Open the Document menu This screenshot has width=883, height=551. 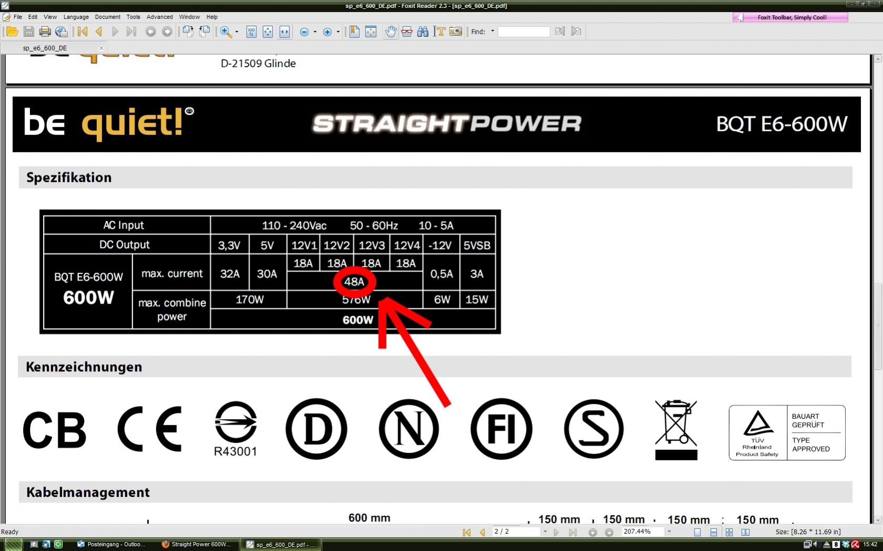[x=108, y=17]
